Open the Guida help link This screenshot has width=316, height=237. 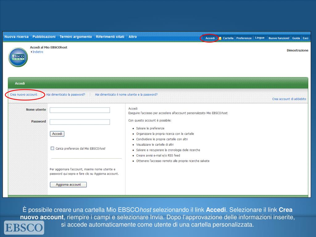click(296, 38)
